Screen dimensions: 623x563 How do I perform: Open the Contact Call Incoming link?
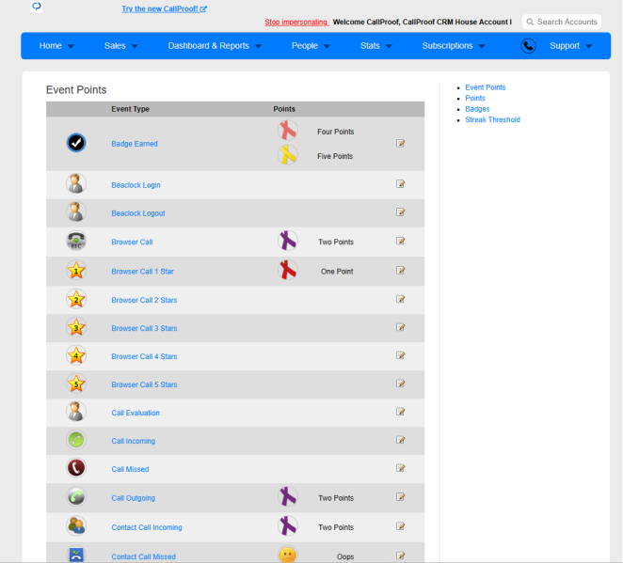tap(147, 527)
